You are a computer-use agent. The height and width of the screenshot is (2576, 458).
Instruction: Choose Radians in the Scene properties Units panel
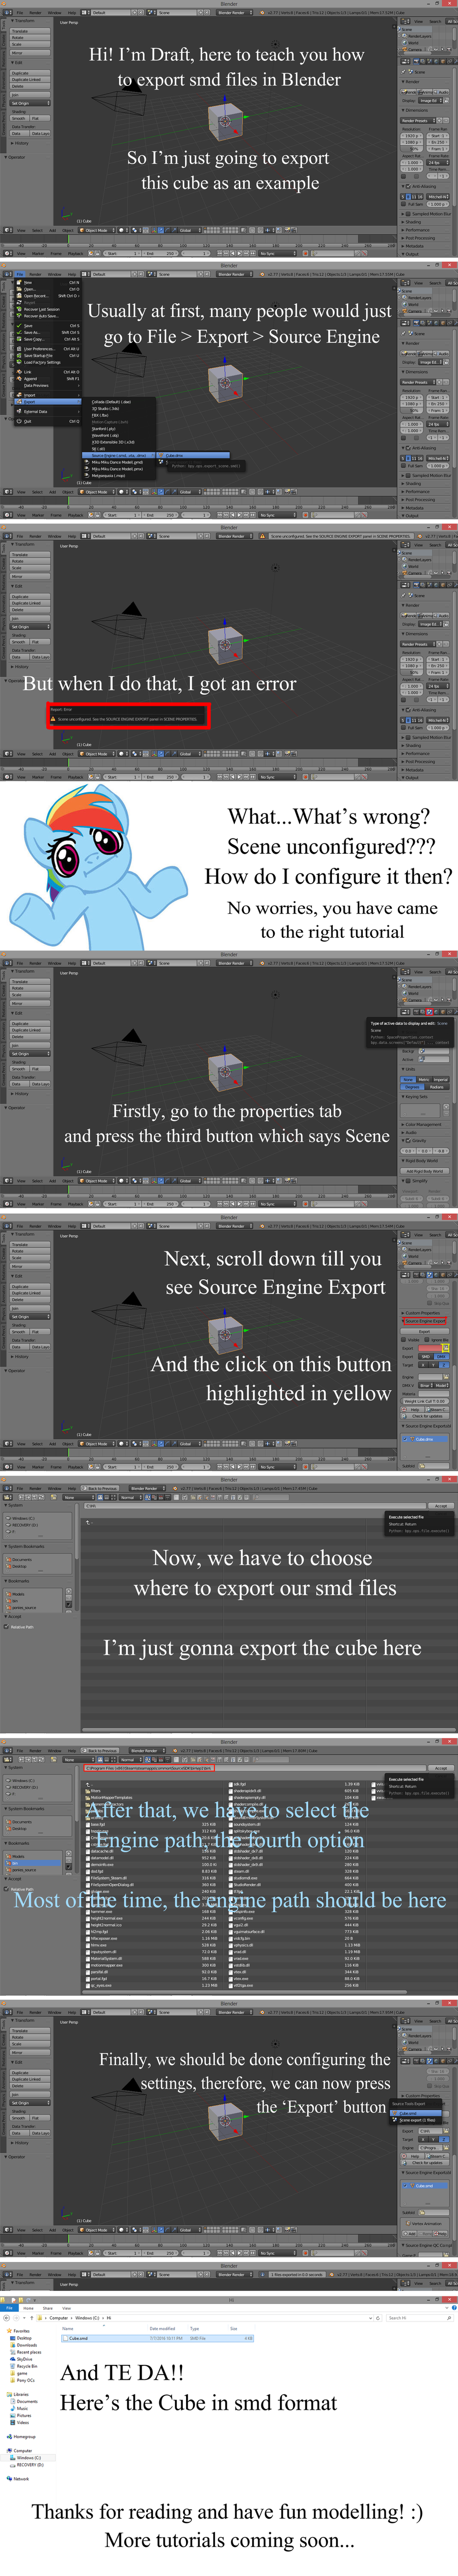[437, 1087]
